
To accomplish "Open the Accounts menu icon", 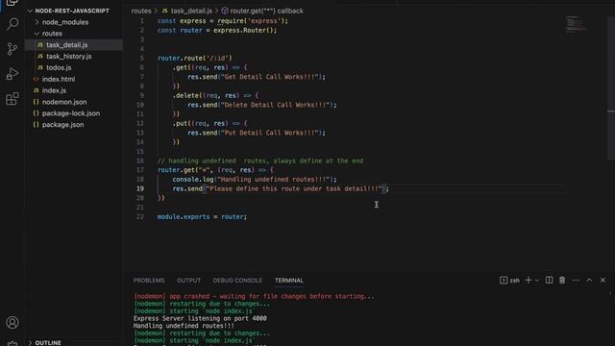I will [12, 323].
